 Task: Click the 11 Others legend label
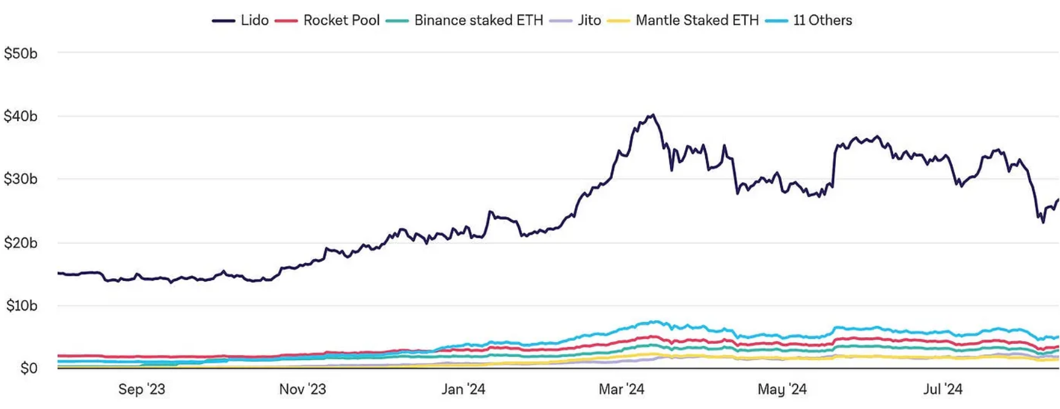click(822, 20)
